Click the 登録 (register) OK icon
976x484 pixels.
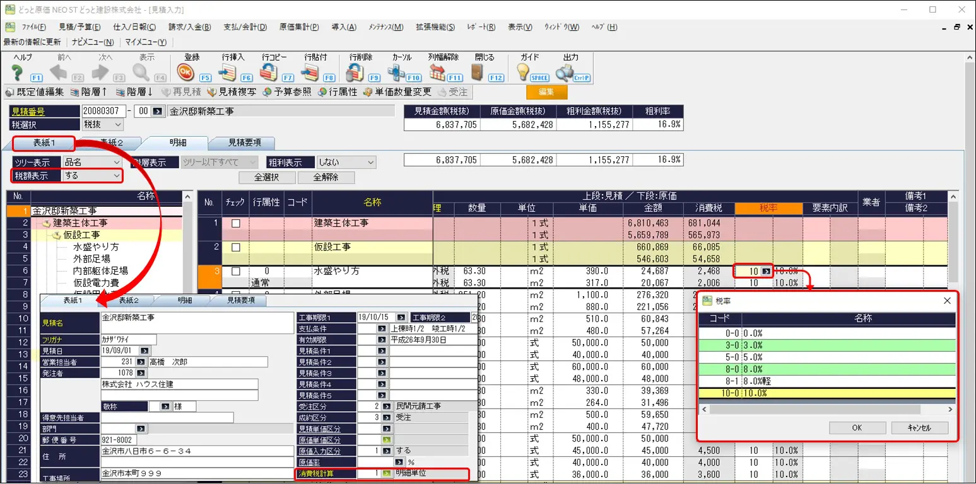tap(185, 72)
